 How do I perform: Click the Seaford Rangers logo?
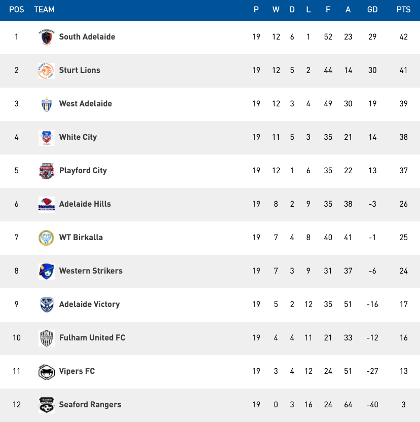click(46, 405)
